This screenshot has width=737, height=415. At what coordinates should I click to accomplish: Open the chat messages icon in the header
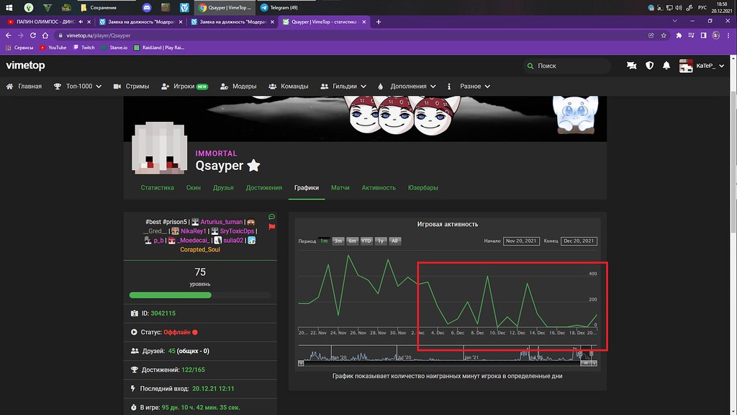(631, 66)
